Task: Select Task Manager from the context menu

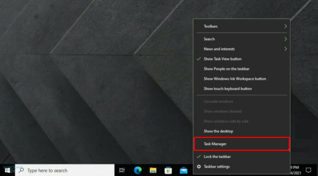Action: pyautogui.click(x=242, y=144)
